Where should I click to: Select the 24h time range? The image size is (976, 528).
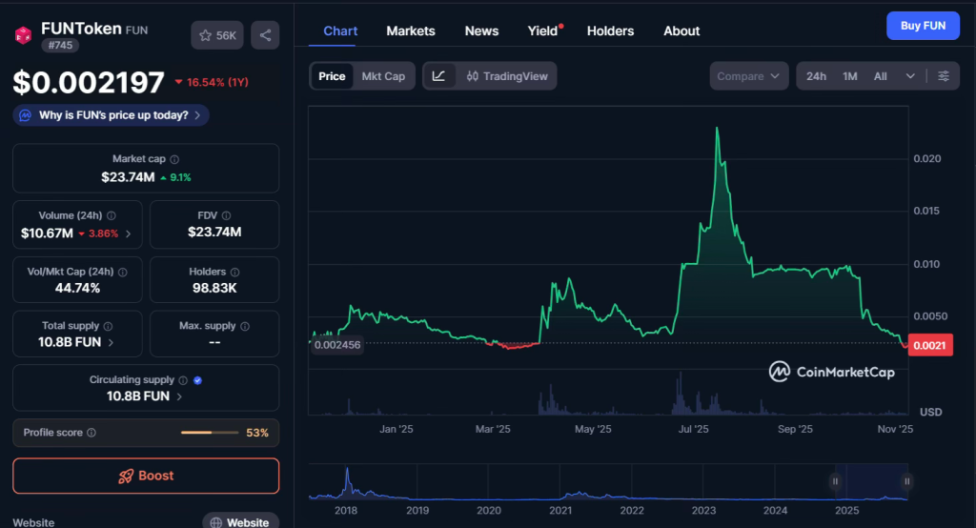[x=816, y=76]
